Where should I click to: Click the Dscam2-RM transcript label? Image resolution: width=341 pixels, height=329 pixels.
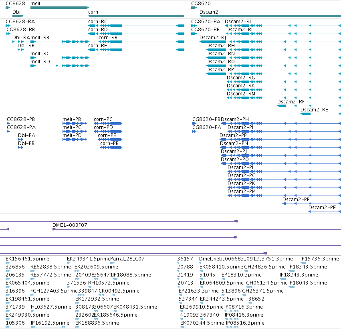241,94
